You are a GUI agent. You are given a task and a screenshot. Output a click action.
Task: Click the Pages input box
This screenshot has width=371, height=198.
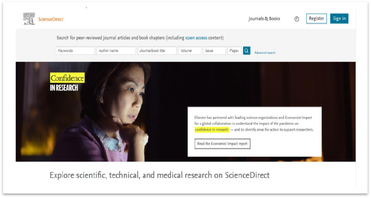click(x=234, y=51)
